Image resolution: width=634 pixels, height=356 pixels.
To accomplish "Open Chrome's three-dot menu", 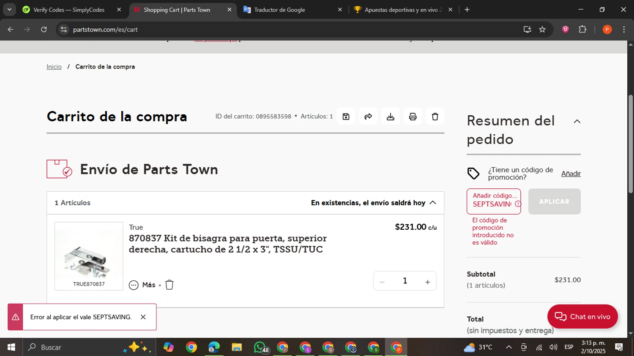I will coord(624,30).
